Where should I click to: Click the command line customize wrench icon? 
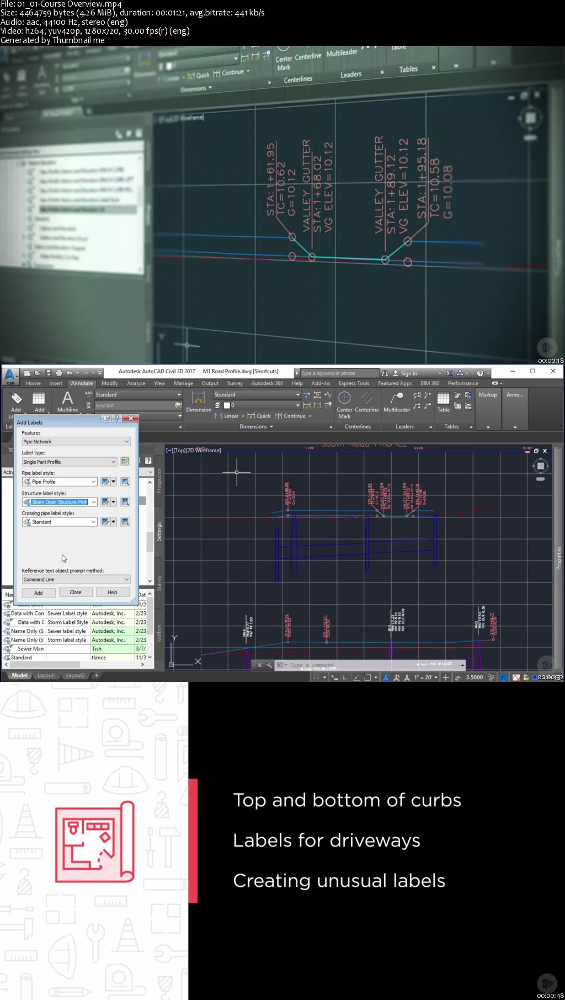click(269, 665)
